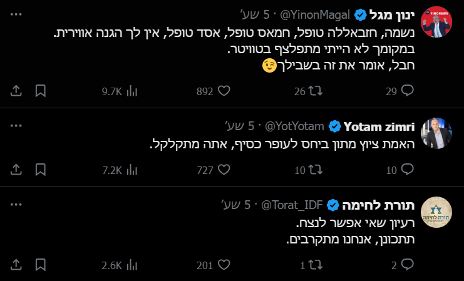Open view stats showing 7.2K
The image size is (464, 281).
131,170
